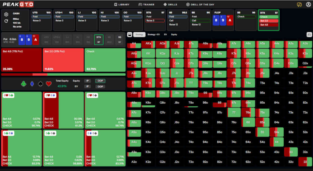Image resolution: width=313 pixels, height=171 pixels.
Task: Click Total Equity 42.91% value
Action: click(62, 86)
